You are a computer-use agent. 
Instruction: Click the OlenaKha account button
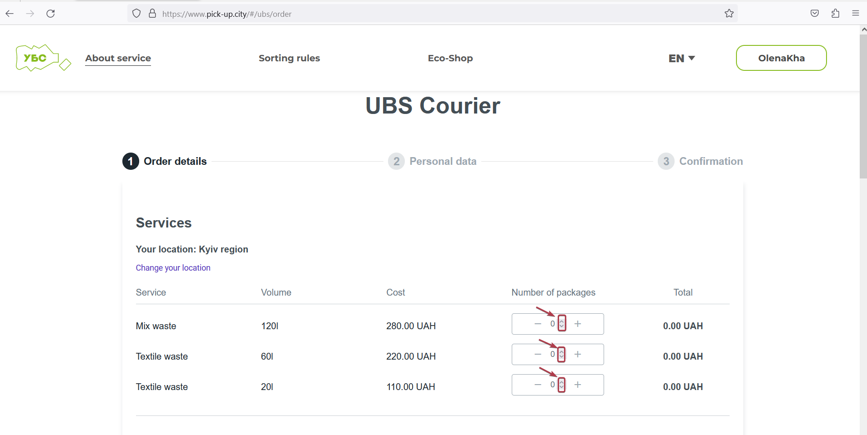tap(781, 58)
